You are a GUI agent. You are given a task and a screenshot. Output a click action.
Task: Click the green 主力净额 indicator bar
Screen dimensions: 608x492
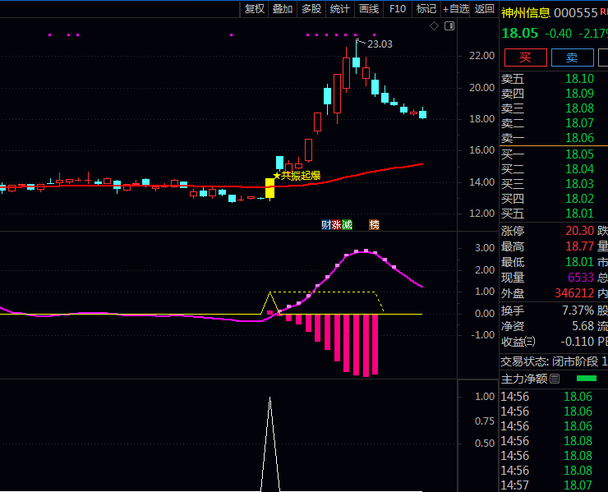pos(587,379)
